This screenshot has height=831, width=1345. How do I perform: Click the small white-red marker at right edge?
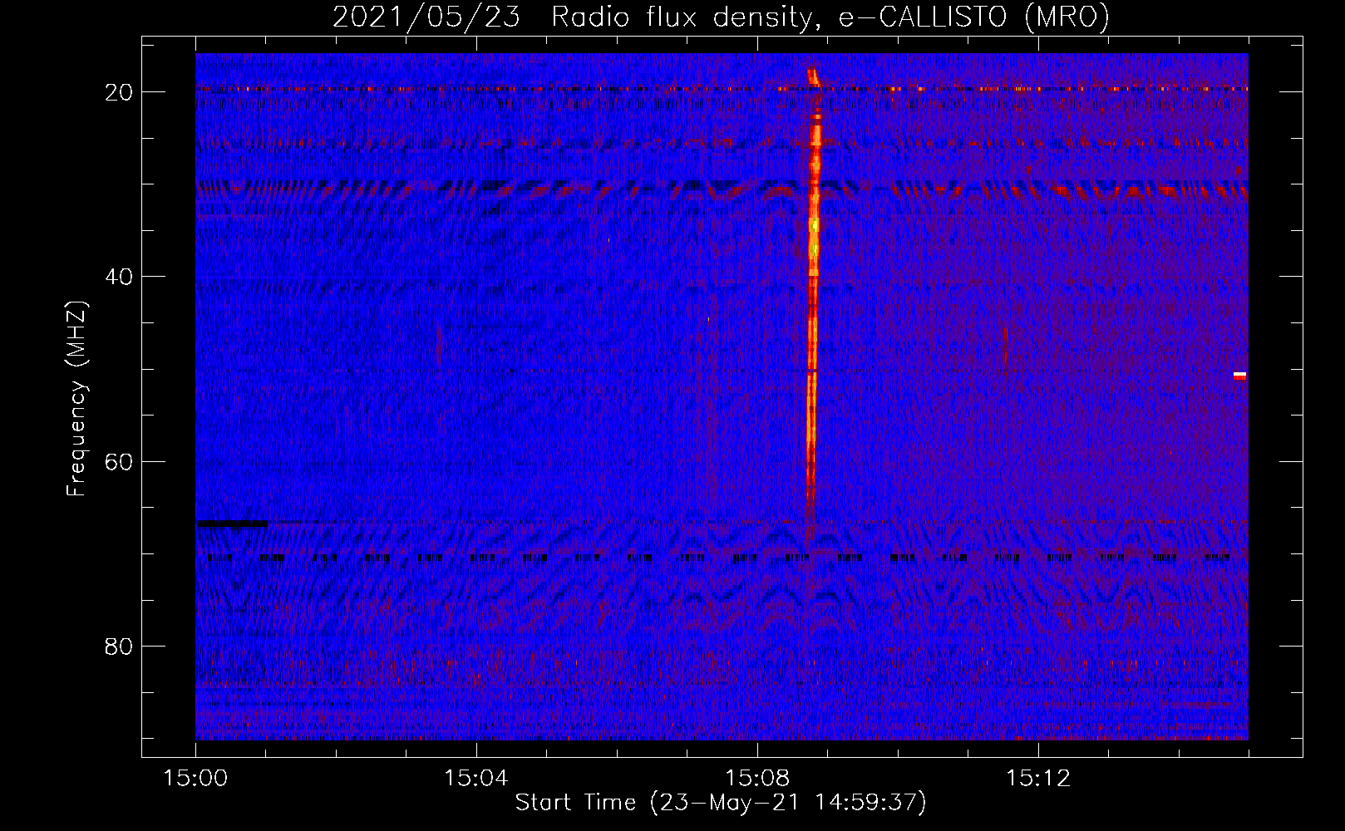point(1239,376)
